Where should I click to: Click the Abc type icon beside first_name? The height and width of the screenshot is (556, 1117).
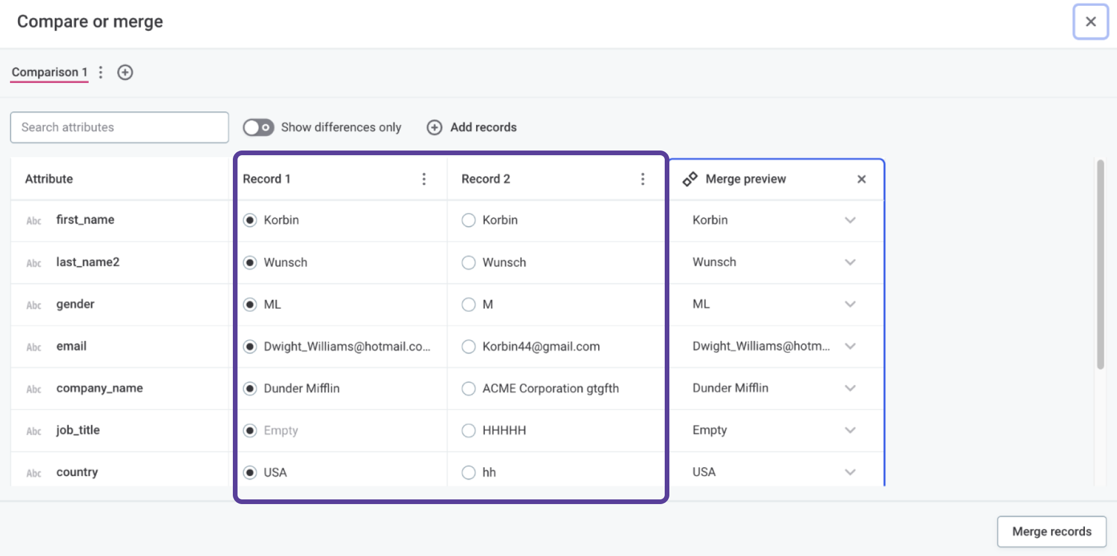[34, 221]
